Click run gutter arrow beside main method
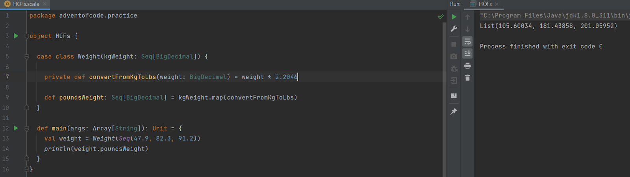Image resolution: width=630 pixels, height=177 pixels. (16, 128)
